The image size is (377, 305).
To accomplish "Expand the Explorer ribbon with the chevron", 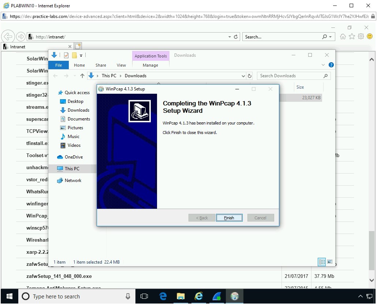I will (x=323, y=65).
